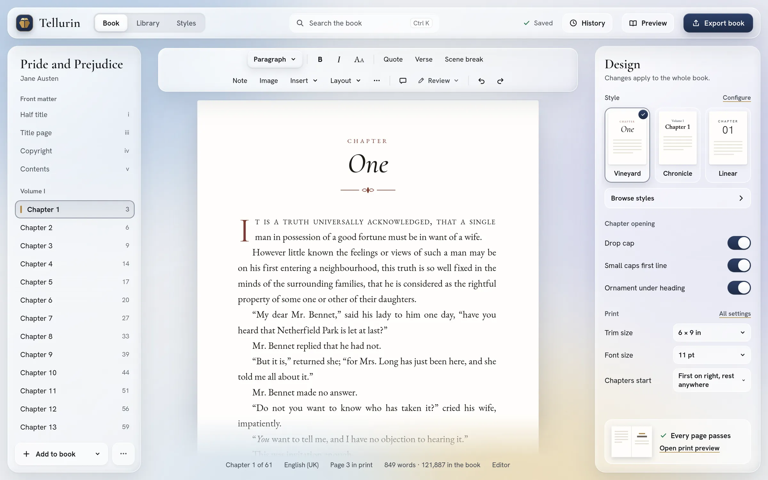Toggle the Drop cap switch
The width and height of the screenshot is (768, 480).
click(x=739, y=243)
